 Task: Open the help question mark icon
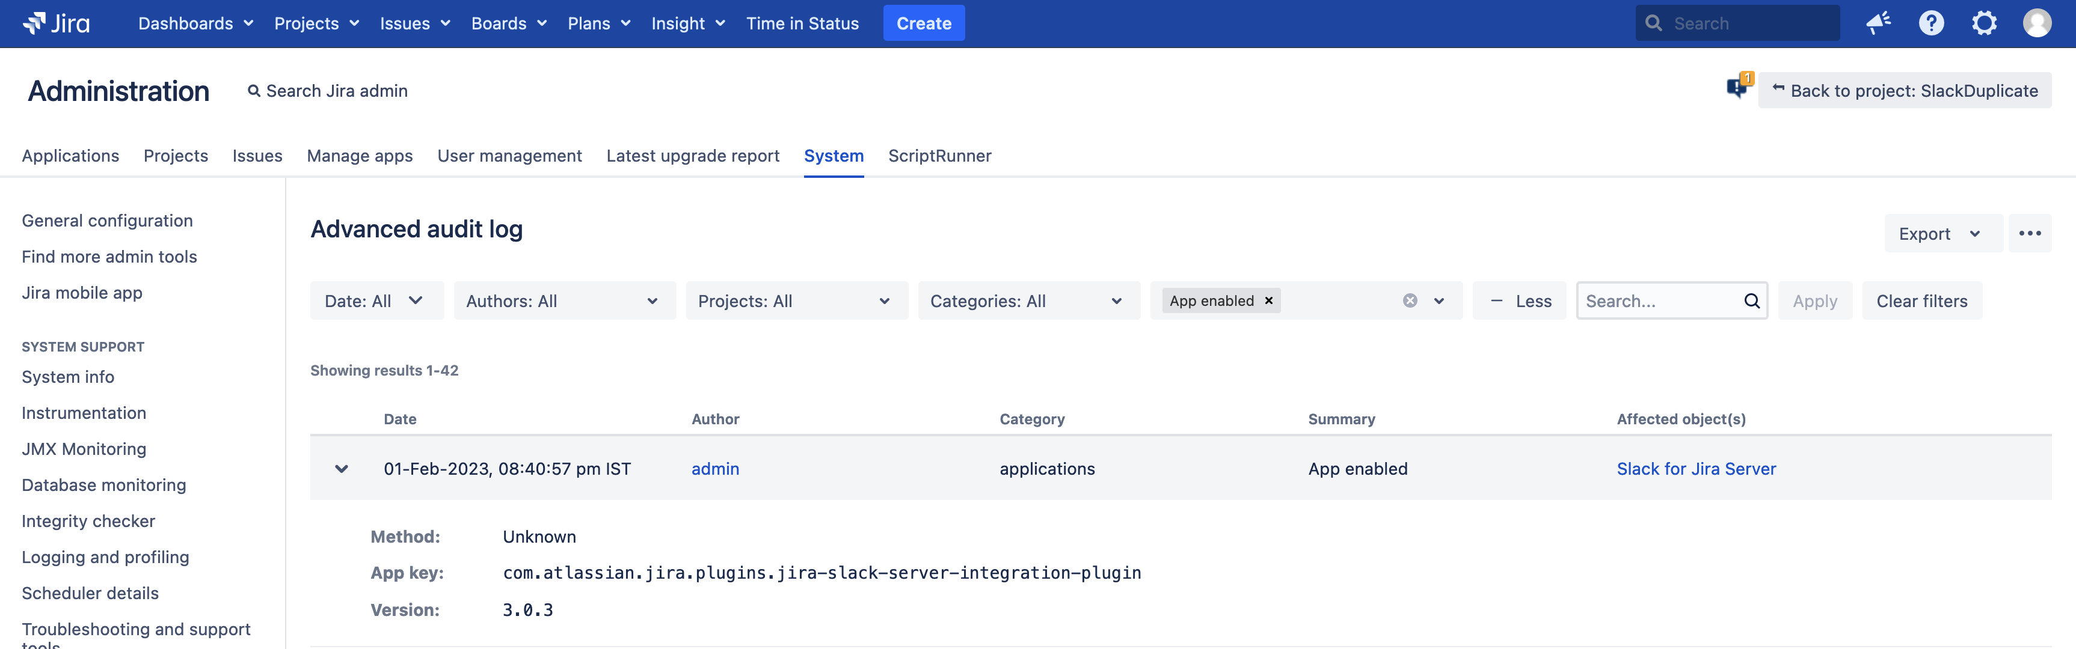click(1931, 23)
